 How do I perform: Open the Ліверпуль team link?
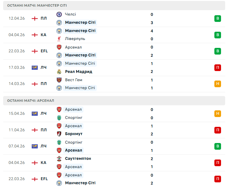tap(75, 39)
